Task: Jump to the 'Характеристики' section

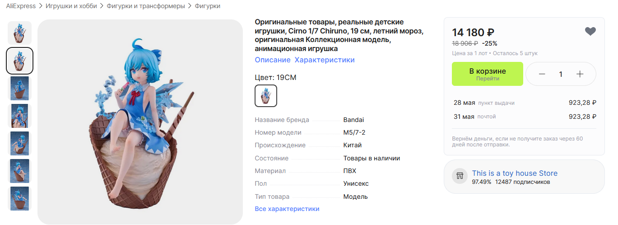Action: pos(325,60)
